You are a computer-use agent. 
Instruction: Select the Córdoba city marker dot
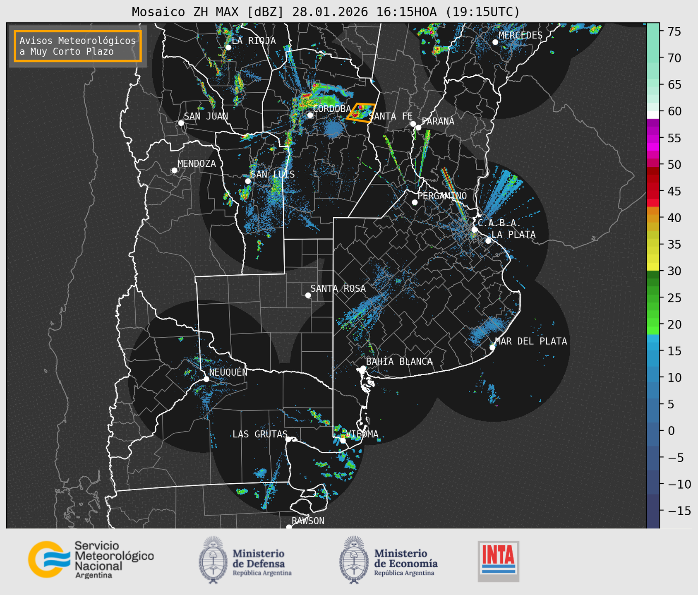tap(310, 115)
